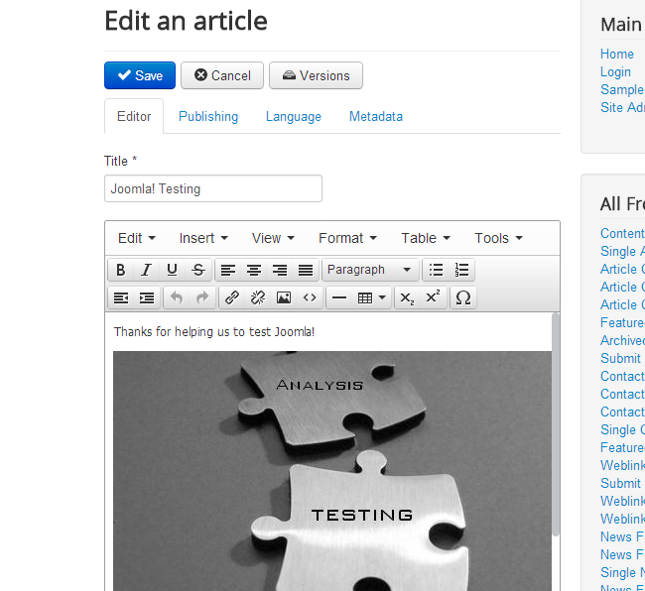Viewport: 645px width, 591px height.
Task: Click the Title input field
Action: coord(213,188)
